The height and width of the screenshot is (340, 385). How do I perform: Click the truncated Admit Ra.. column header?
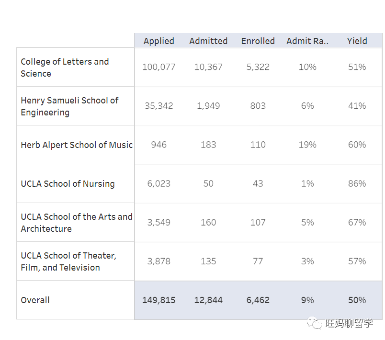coord(307,41)
